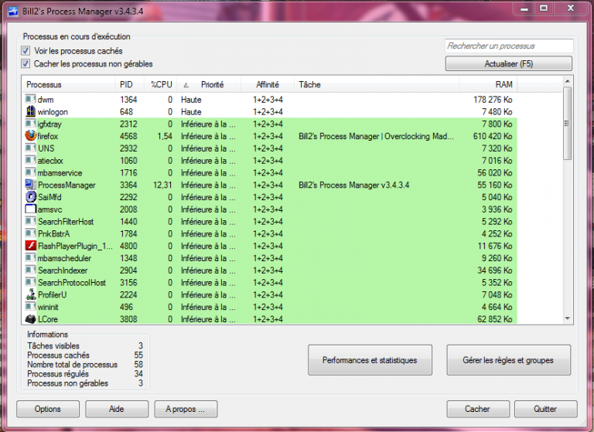Open Gérer les règles et groupes

click(x=508, y=360)
